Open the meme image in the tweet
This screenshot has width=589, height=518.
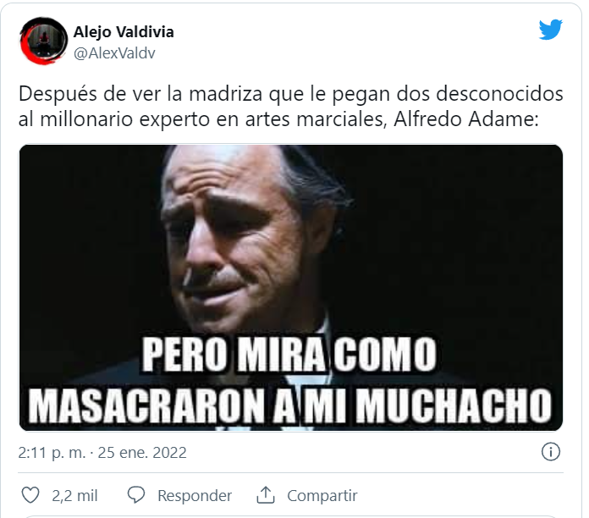(291, 288)
